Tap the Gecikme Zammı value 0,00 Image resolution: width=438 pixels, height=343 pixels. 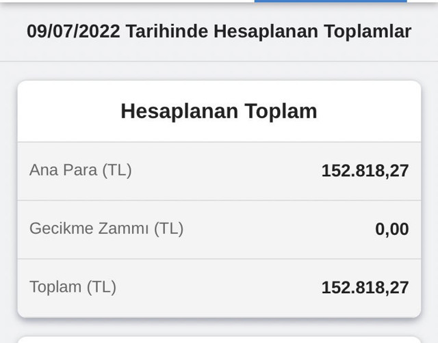click(391, 230)
